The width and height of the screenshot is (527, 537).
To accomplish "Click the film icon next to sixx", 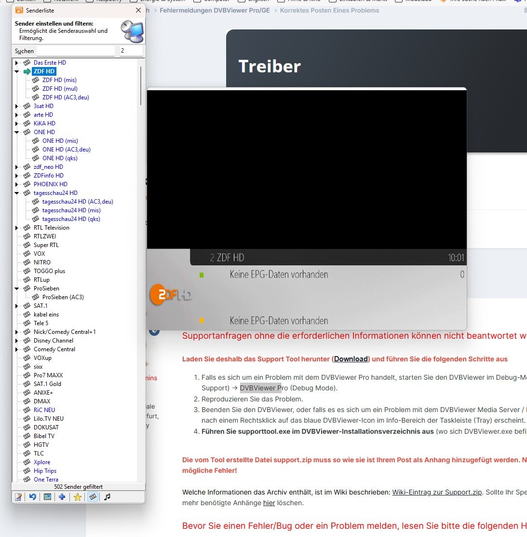I will (x=27, y=367).
